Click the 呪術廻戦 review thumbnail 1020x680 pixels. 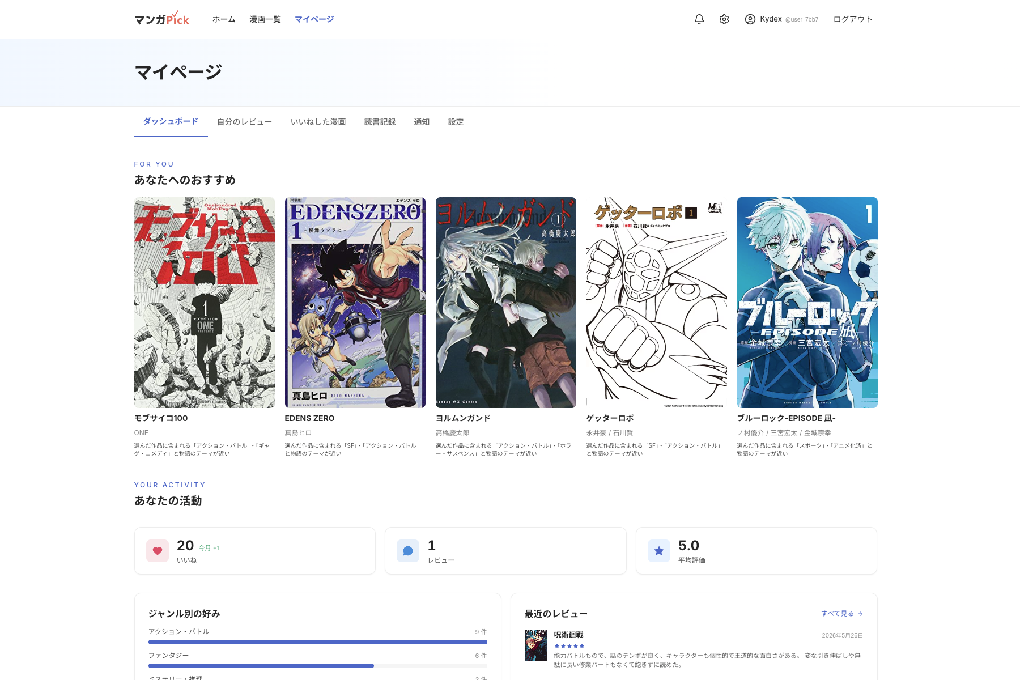click(536, 645)
